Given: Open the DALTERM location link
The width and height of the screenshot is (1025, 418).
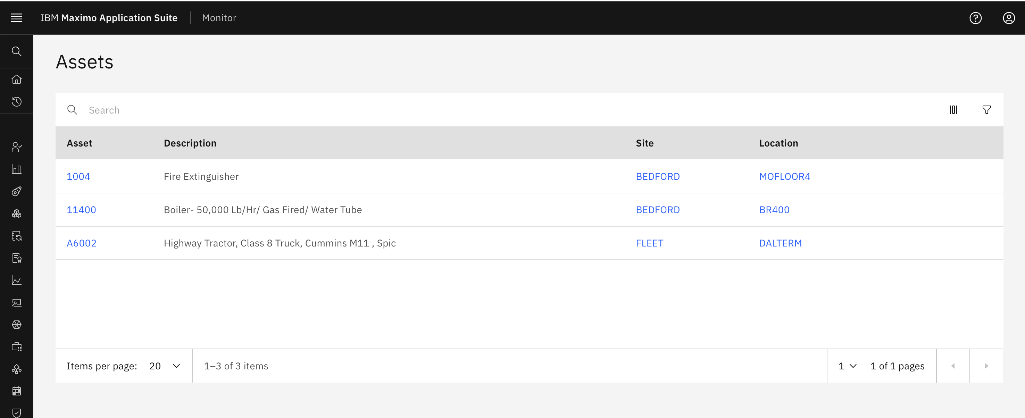Looking at the screenshot, I should [x=780, y=243].
